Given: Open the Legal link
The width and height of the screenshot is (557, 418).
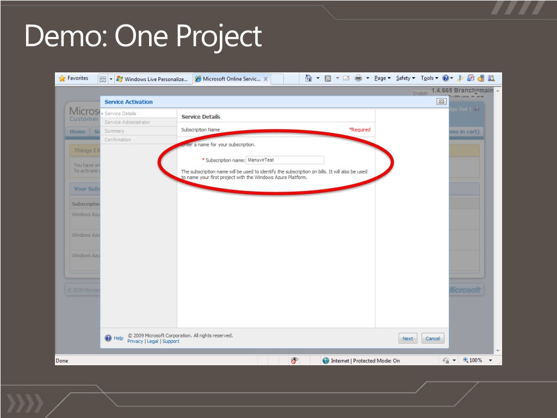Looking at the screenshot, I should click(x=152, y=341).
